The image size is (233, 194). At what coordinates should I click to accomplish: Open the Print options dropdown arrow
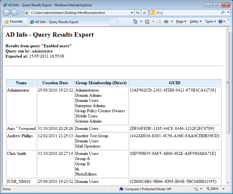click(x=172, y=22)
